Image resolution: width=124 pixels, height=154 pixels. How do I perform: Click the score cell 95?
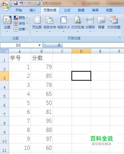click(x=42, y=121)
